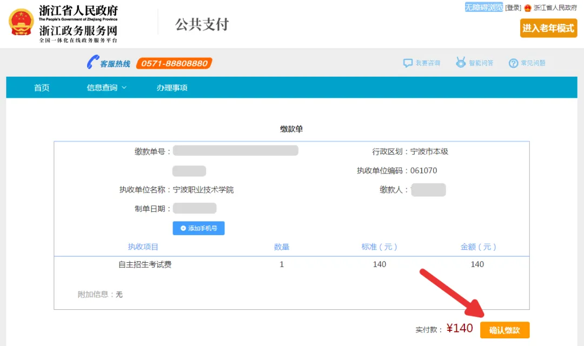Viewport: 584px width, 346px height.
Task: Click the 常见问题 question mark icon
Action: tap(513, 63)
